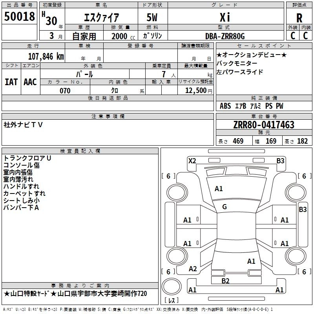Viewport: 314px width, 314px height.
Task: Select the color number 070 field
Action: [x=65, y=91]
